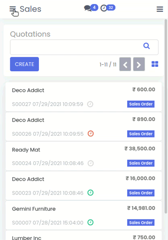
Task: Click the 1-11 / 11 pager counter
Action: pyautogui.click(x=108, y=64)
